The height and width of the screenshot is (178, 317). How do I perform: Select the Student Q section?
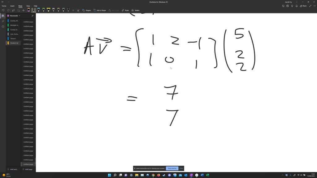point(14,43)
